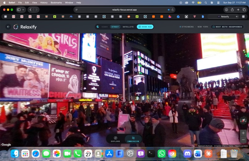Open Terminal from the Dock
Screen dimensions: 249x161
tap(151, 154)
